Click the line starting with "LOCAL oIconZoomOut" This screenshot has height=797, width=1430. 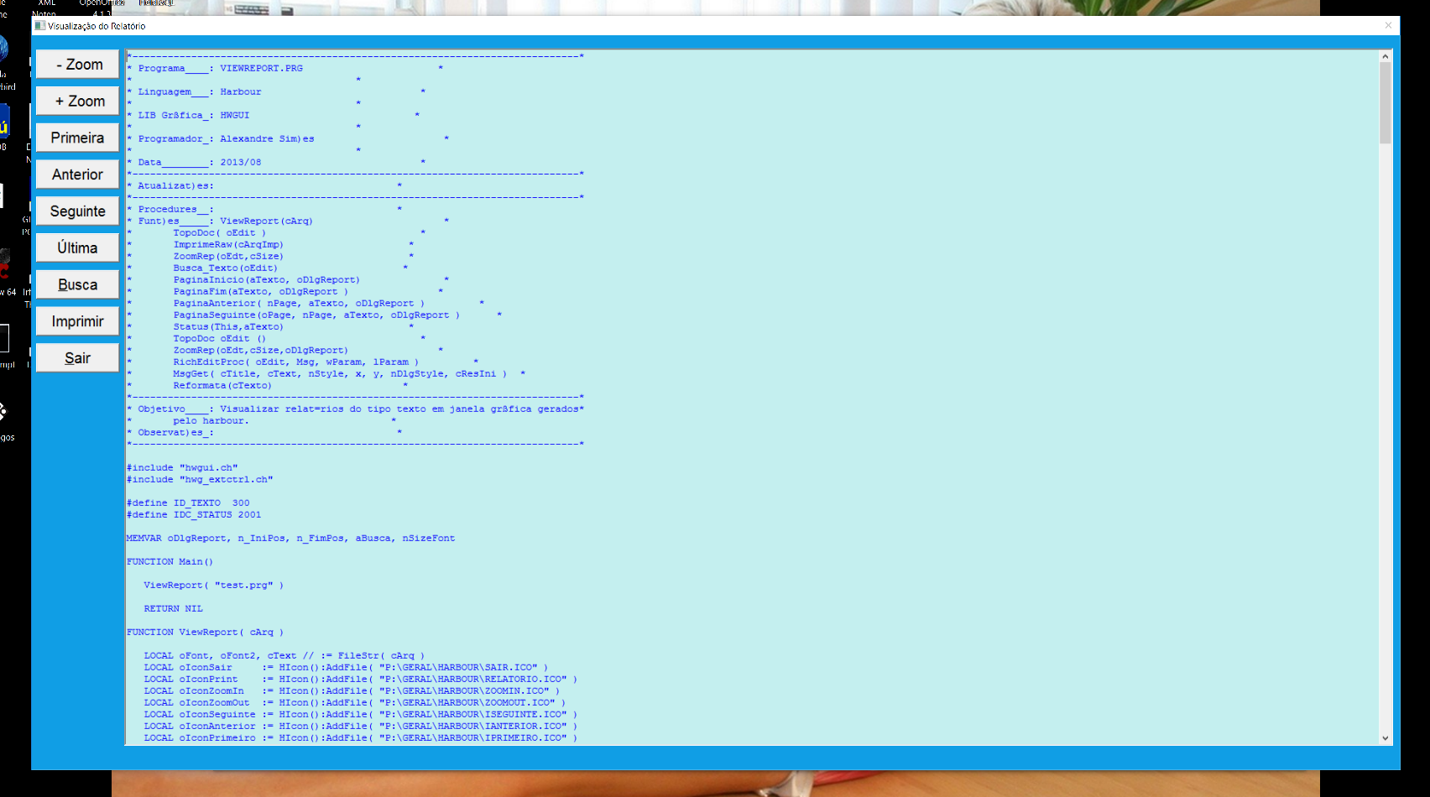click(x=355, y=703)
